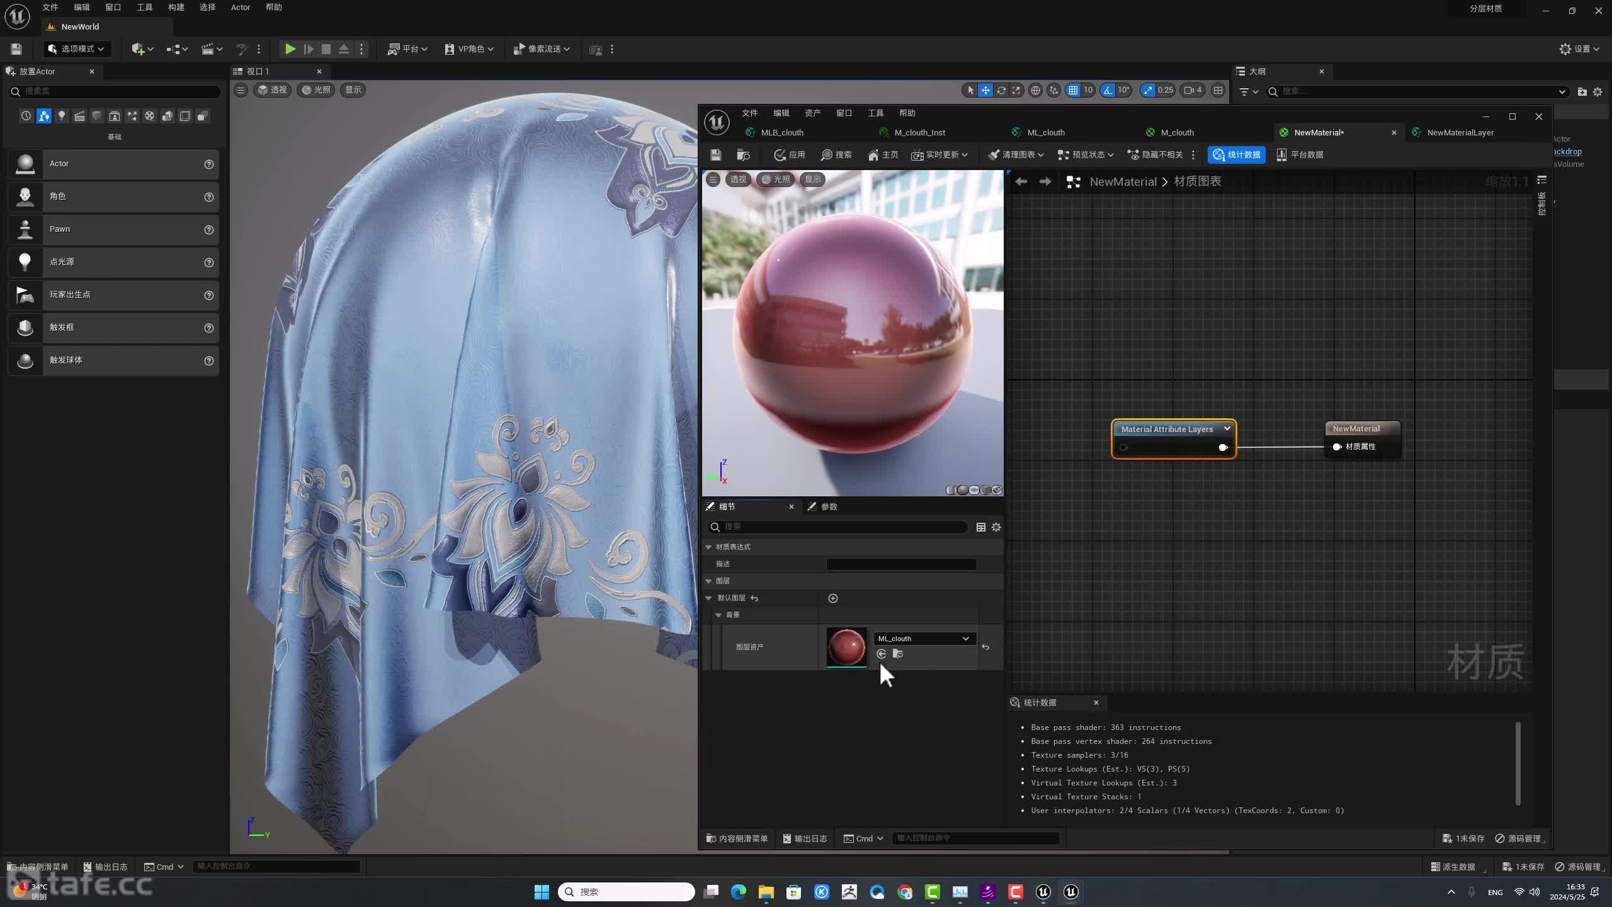
Task: Open the 平台 platforms dropdown
Action: [x=408, y=48]
